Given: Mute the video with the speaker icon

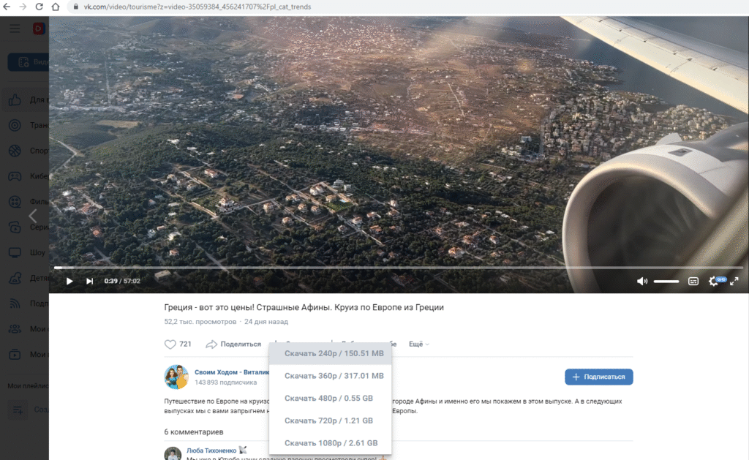Looking at the screenshot, I should [641, 281].
